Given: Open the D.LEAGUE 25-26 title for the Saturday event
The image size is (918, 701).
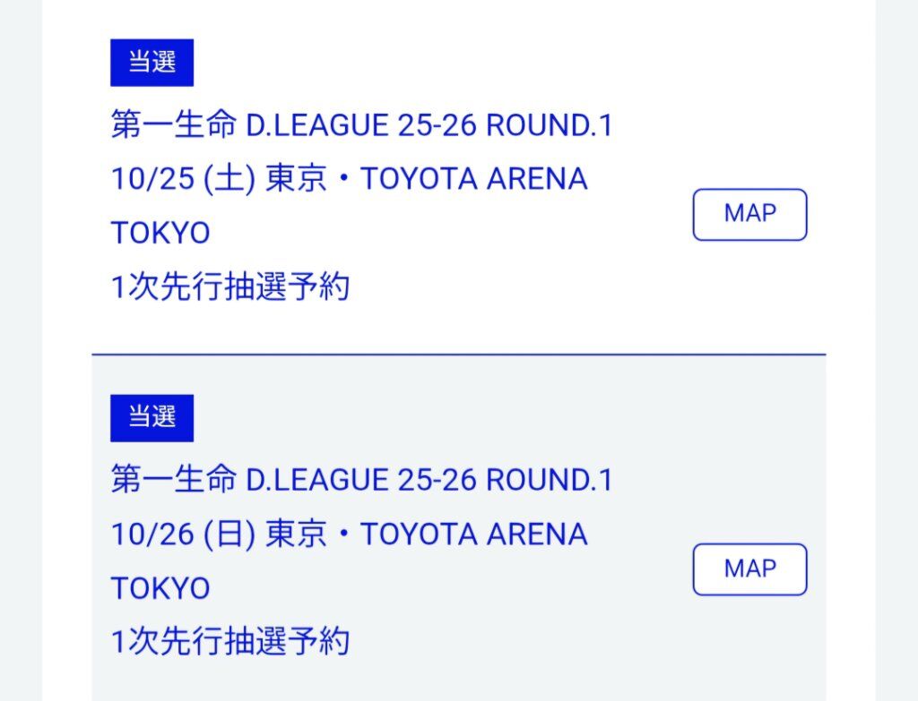Looking at the screenshot, I should pyautogui.click(x=361, y=125).
